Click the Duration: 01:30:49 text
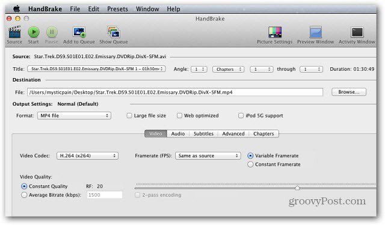Image resolution: width=385 pixels, height=225 pixels. [x=352, y=69]
